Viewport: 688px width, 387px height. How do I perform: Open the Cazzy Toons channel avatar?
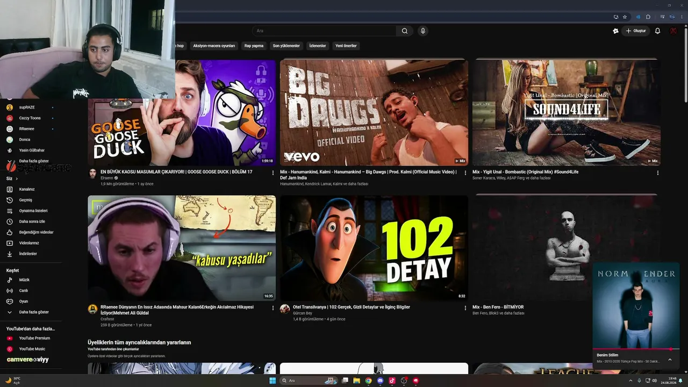coord(10,118)
